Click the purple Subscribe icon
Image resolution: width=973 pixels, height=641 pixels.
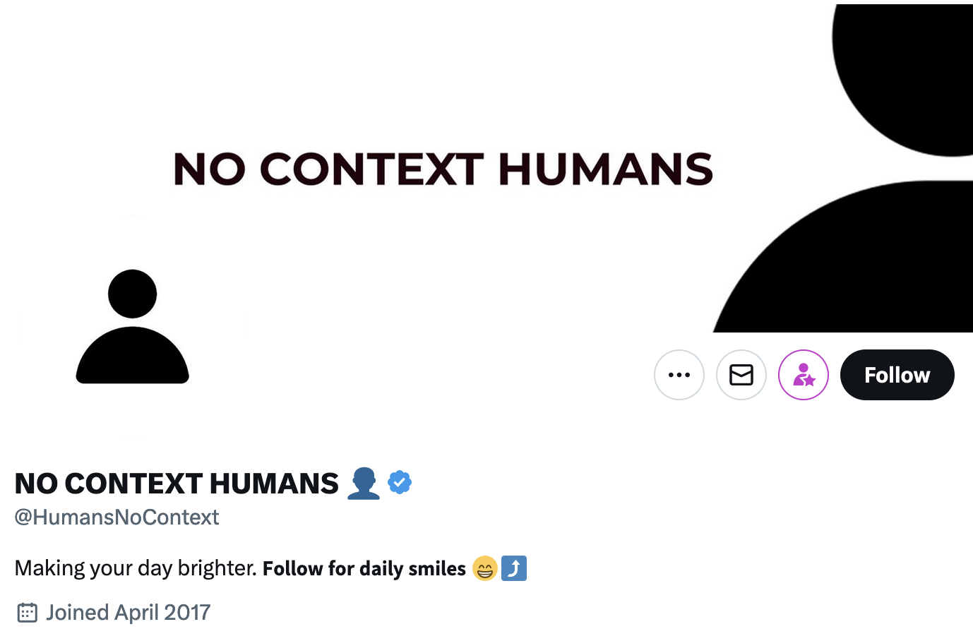coord(804,375)
